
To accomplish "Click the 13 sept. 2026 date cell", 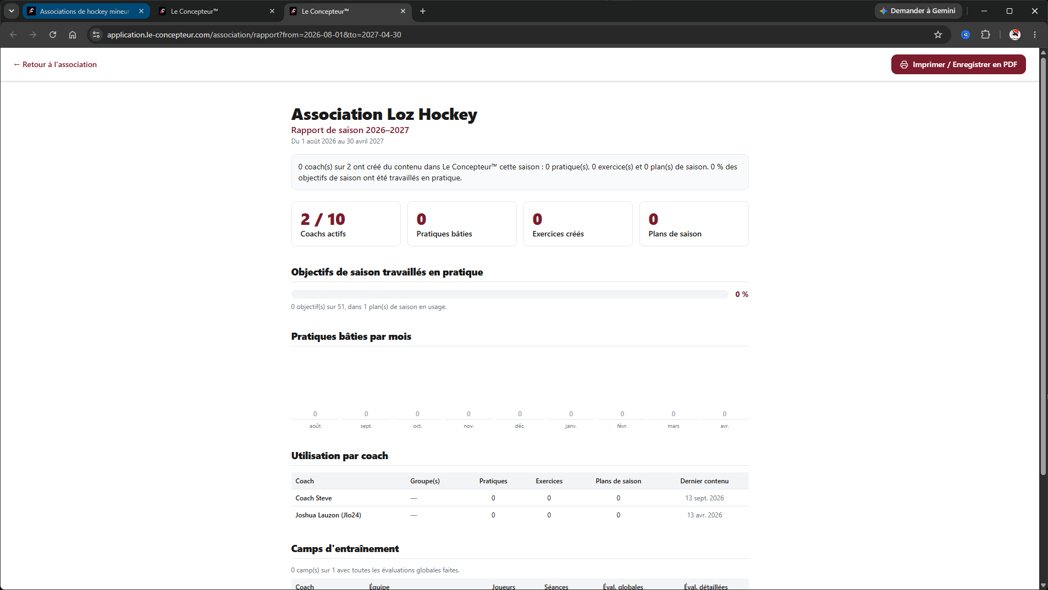I will [704, 498].
